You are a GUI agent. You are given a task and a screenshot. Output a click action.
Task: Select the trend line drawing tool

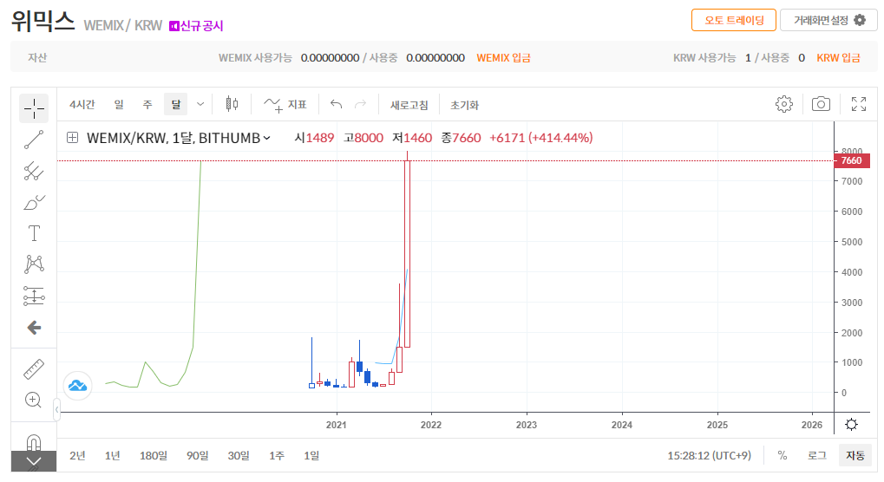tap(34, 140)
